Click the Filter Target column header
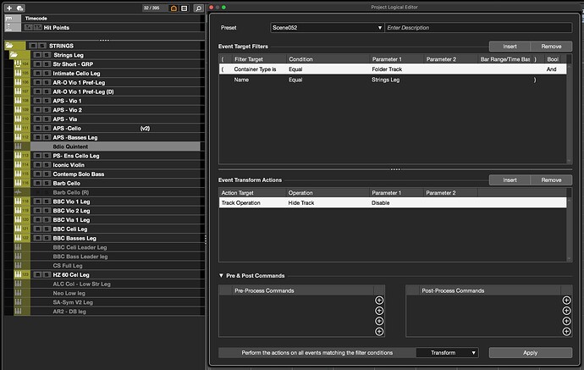This screenshot has height=370, width=584. 259,59
